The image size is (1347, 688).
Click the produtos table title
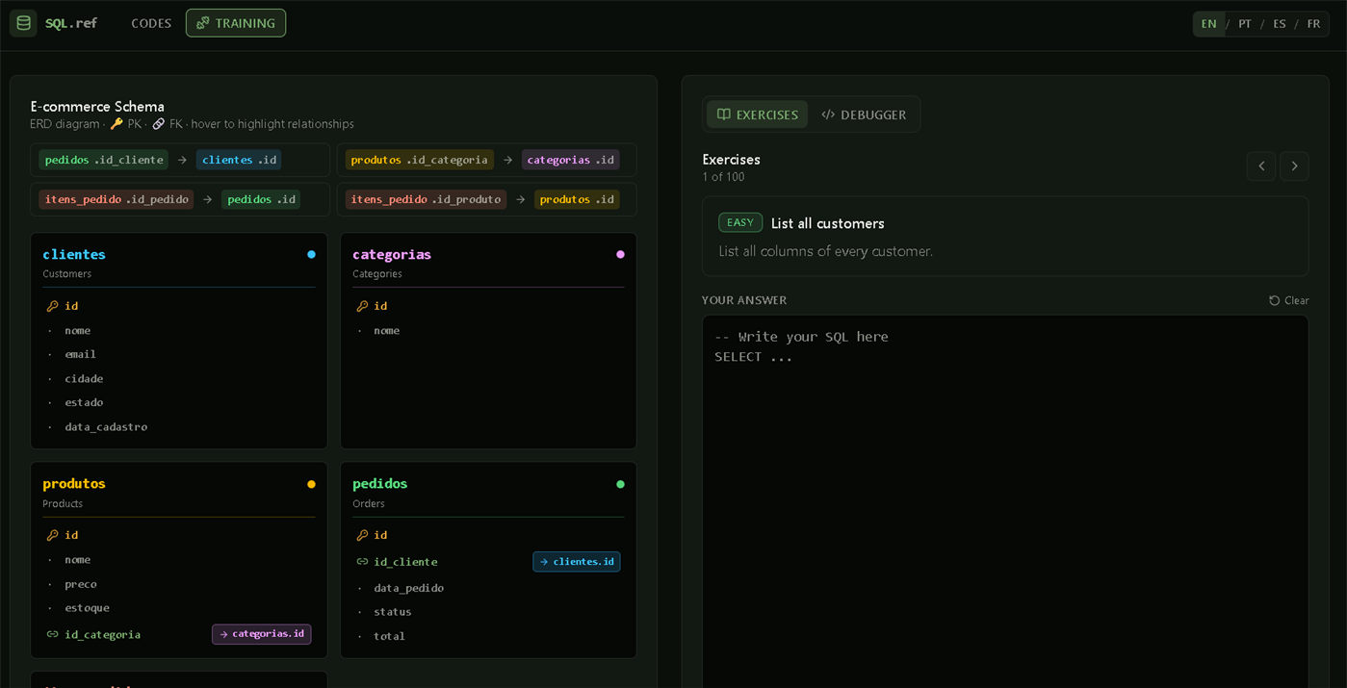tap(74, 484)
